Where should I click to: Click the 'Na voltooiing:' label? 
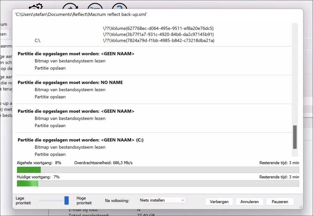click(x=117, y=201)
